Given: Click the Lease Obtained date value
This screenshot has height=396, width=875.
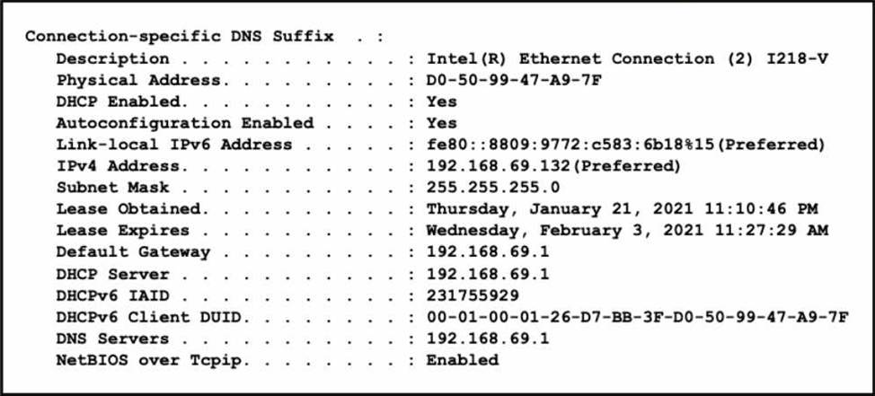Looking at the screenshot, I should pyautogui.click(x=623, y=209).
